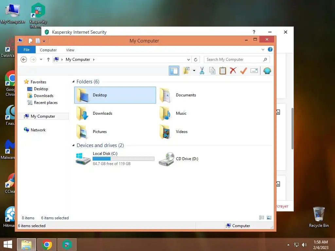
Task: Select the Downloads folder in content pane
Action: [x=95, y=113]
